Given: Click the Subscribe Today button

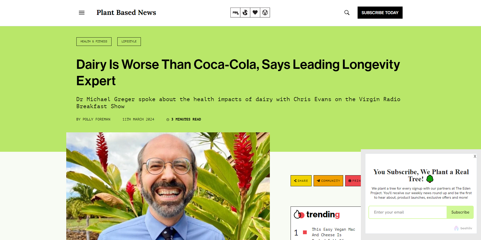Looking at the screenshot, I should (380, 13).
